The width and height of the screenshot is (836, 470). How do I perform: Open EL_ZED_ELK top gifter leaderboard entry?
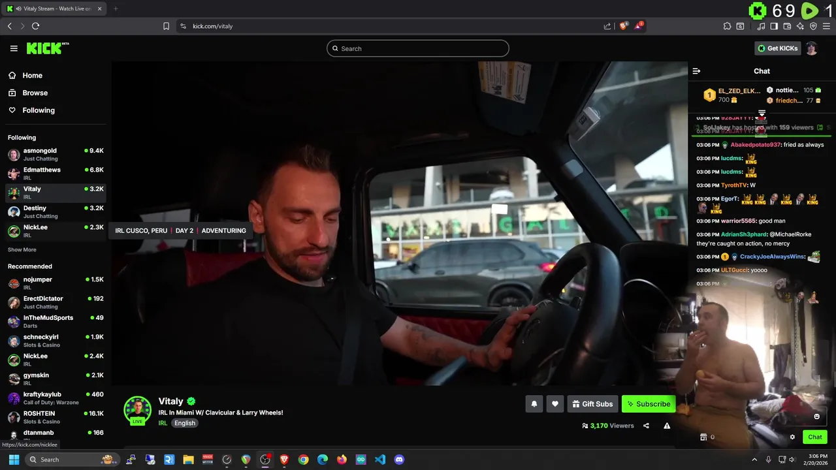point(731,95)
